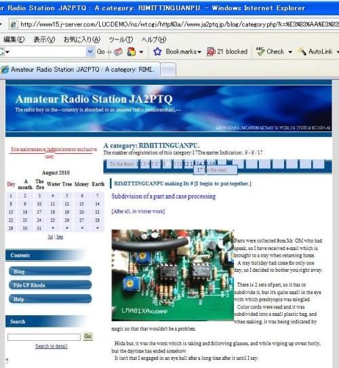This screenshot has width=339, height=368.
Task: Select day 16 in the August calendar
Action: pyautogui.click(x=25, y=212)
